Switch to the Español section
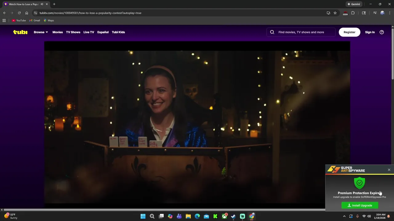This screenshot has height=221, width=394. (103, 32)
